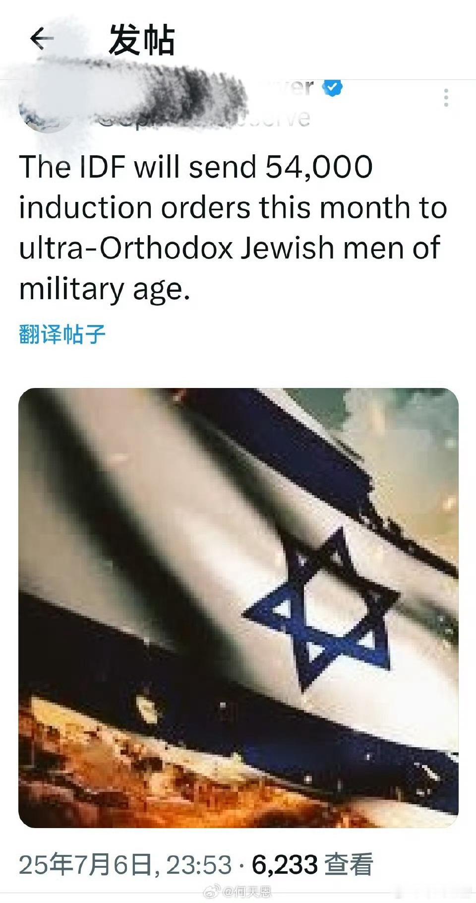Tap the 54,000 figure in the post
Viewport: 476px width, 903px height.
[x=319, y=167]
